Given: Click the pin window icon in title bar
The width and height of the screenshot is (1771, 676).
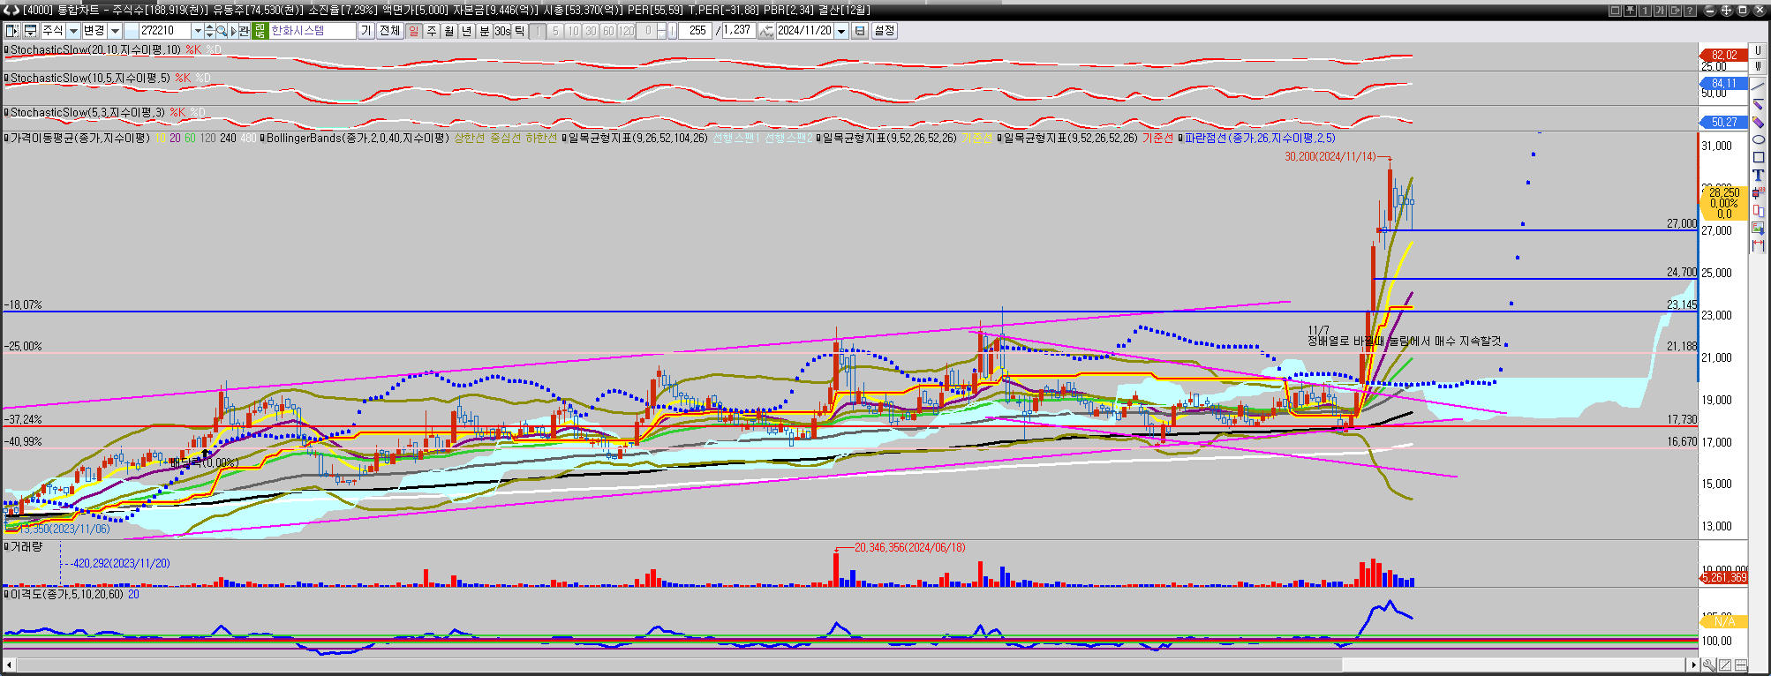Looking at the screenshot, I should pyautogui.click(x=1630, y=11).
